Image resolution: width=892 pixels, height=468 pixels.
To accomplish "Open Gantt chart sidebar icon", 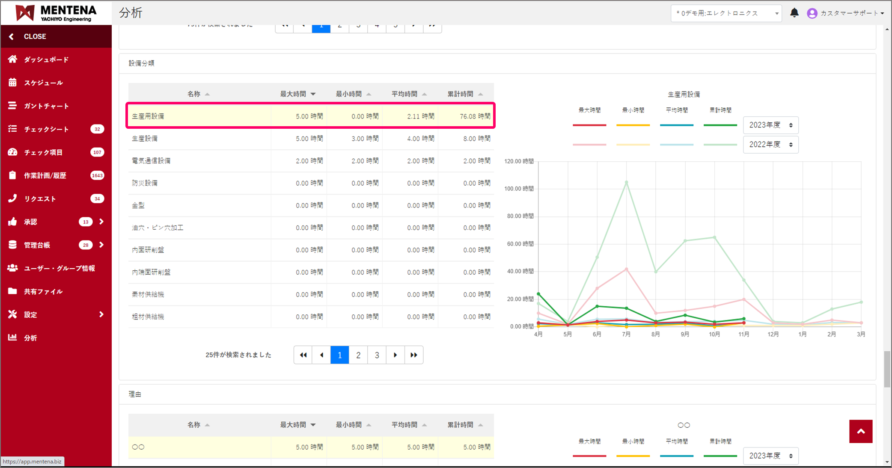I will [12, 106].
